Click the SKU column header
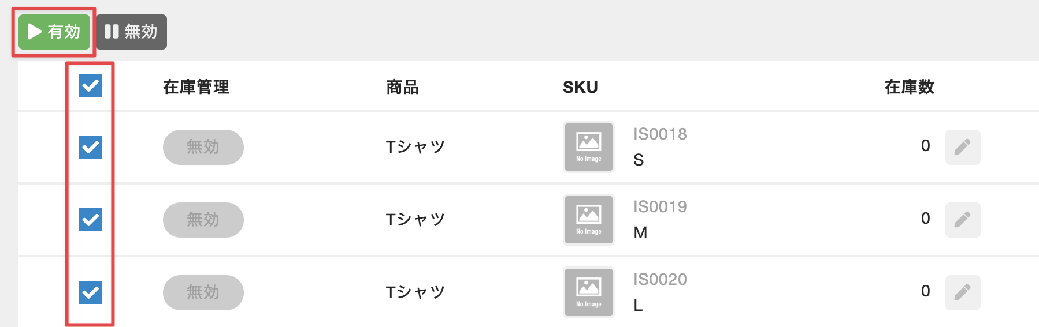Screen dimensions: 1039x327 click(x=580, y=87)
